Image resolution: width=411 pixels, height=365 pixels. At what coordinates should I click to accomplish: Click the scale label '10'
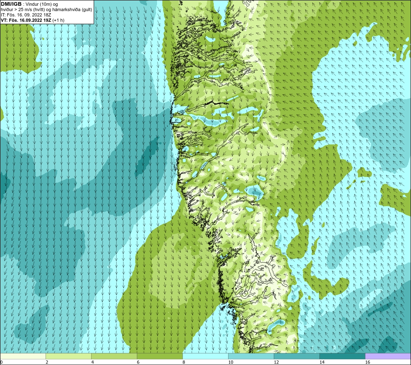click(231, 362)
